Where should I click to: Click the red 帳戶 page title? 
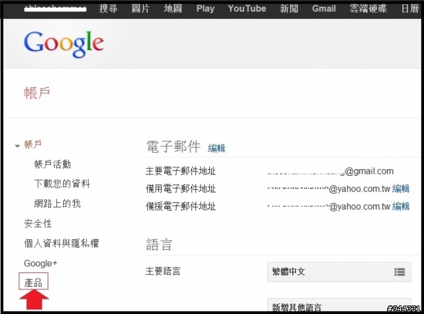[37, 93]
